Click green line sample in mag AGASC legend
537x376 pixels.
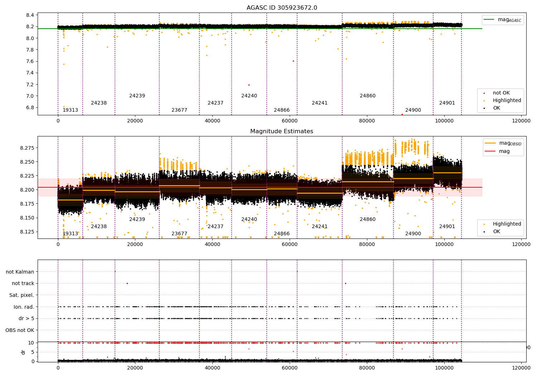(x=489, y=19)
